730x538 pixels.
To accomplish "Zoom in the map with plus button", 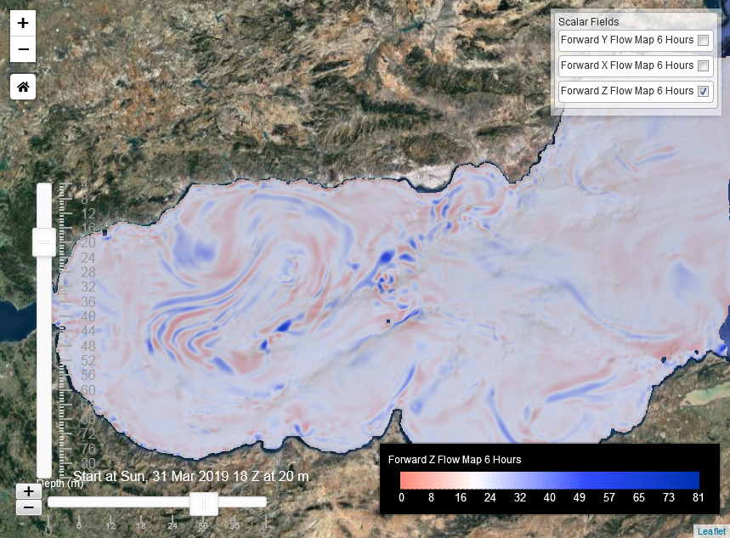I will click(x=23, y=23).
